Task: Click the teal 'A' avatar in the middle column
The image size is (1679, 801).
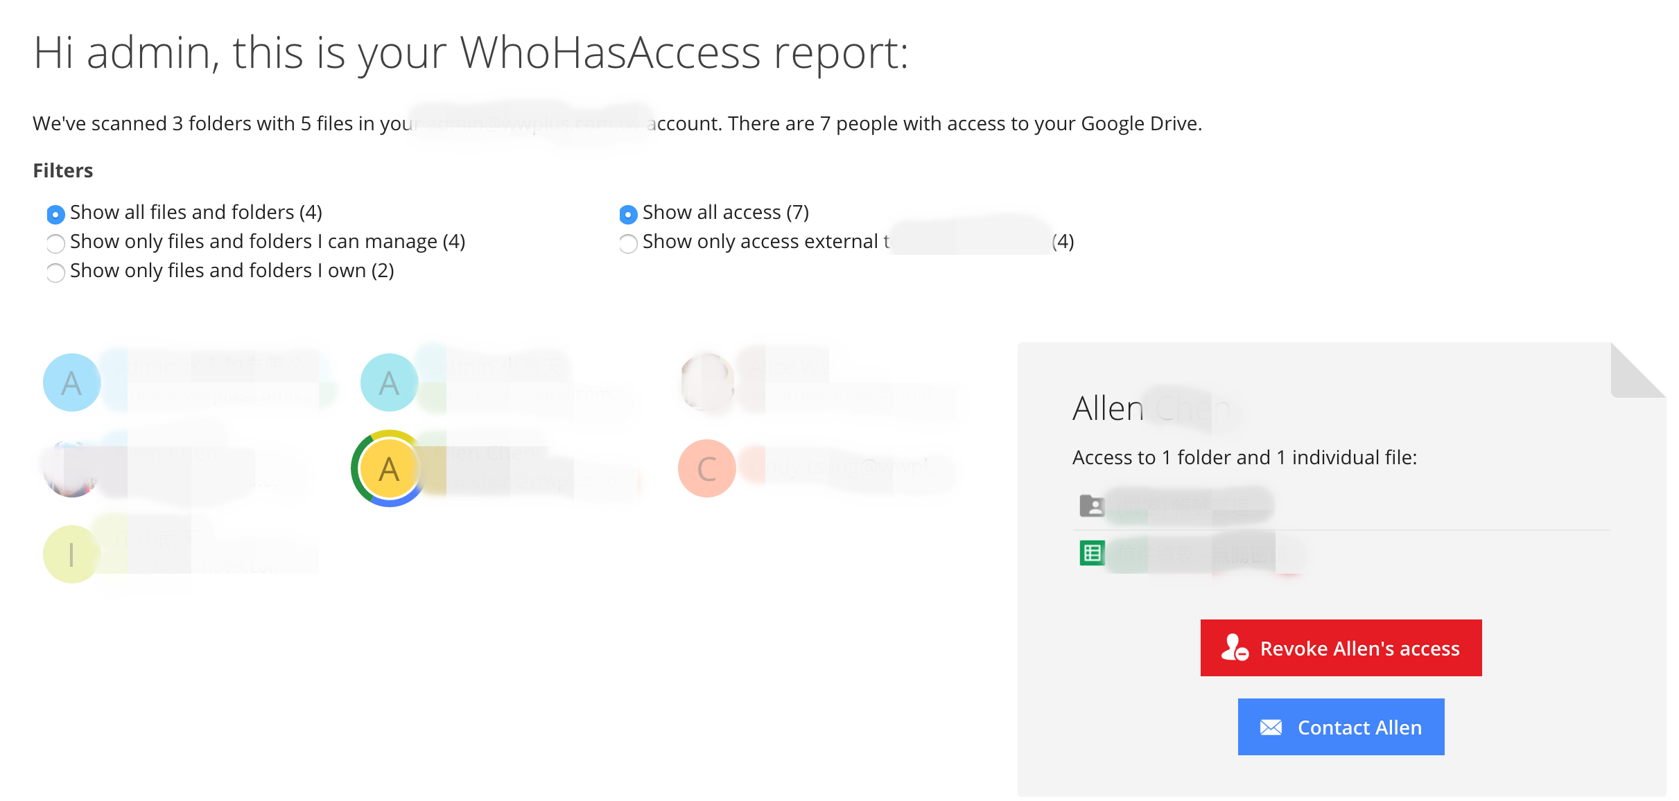Action: coord(389,382)
